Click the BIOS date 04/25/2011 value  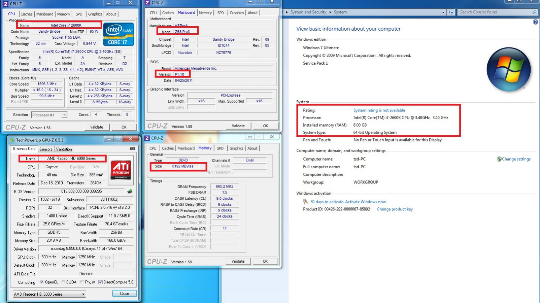tap(183, 80)
